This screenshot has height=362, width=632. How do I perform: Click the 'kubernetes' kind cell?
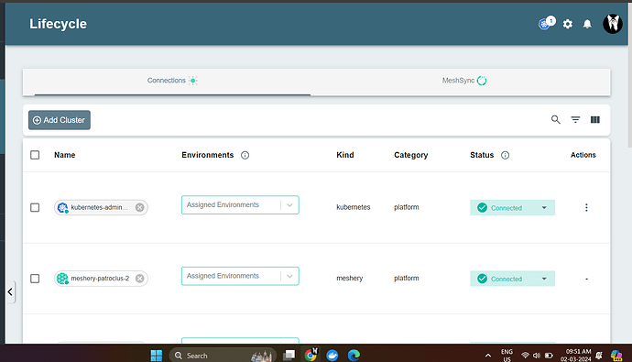coord(353,207)
